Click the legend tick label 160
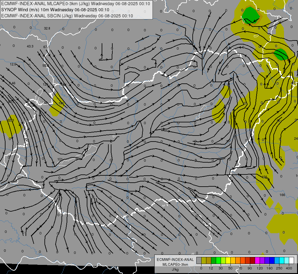 tap(269, 268)
